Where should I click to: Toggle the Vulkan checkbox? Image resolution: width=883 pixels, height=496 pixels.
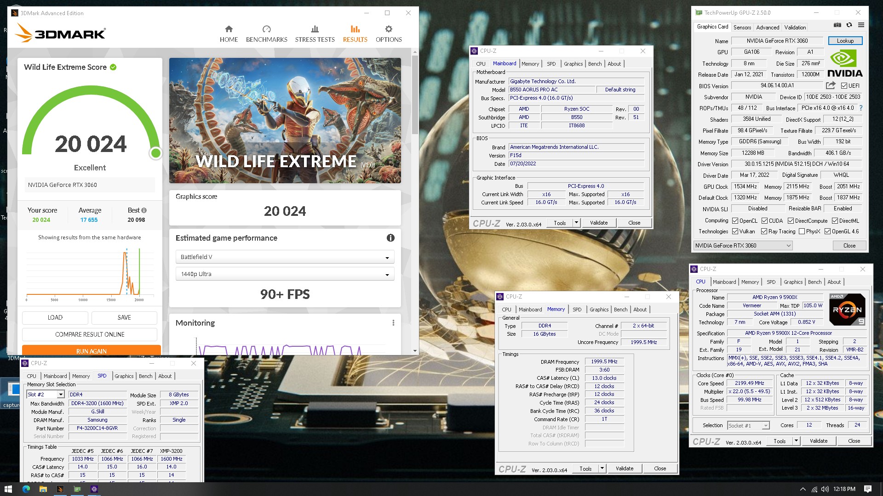[x=735, y=231]
